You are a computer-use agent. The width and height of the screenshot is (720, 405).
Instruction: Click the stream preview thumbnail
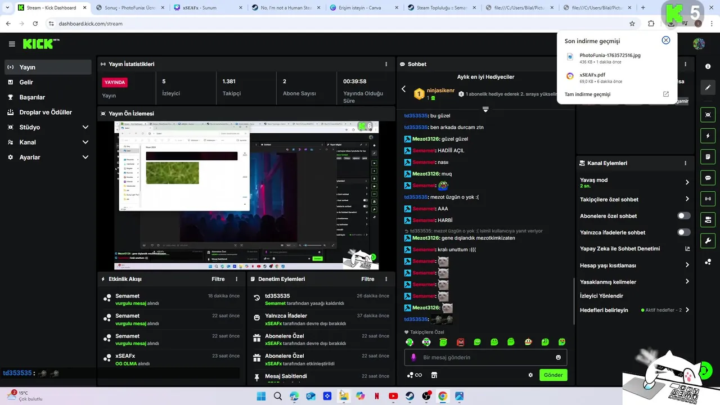(246, 196)
